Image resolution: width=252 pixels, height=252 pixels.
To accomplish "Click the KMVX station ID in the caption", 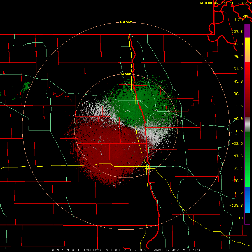I will tap(159, 250).
